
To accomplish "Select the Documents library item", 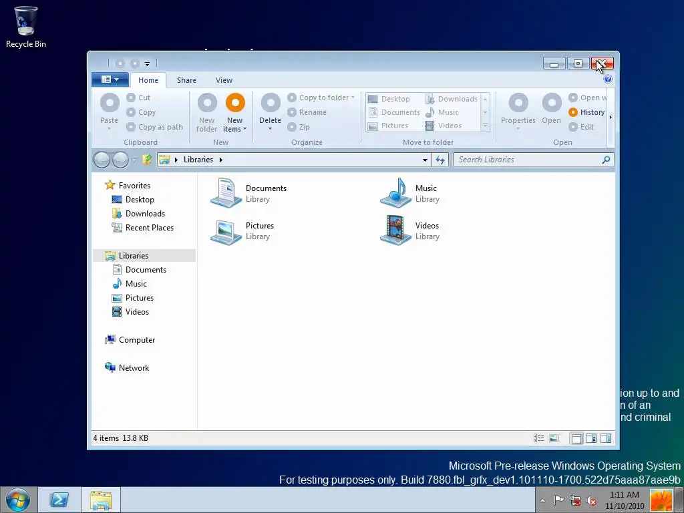I will [x=248, y=193].
